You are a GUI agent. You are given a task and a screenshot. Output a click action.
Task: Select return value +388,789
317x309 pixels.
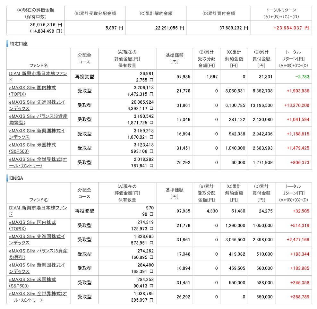pos(300,297)
